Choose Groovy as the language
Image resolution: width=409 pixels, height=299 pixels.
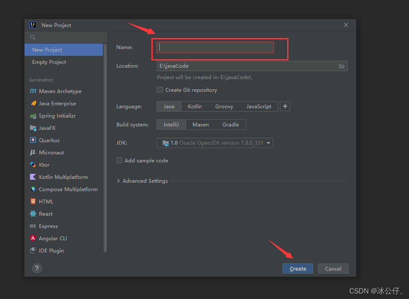point(224,107)
